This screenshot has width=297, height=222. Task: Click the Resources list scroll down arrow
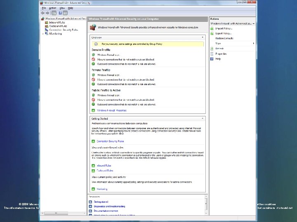coord(206,213)
